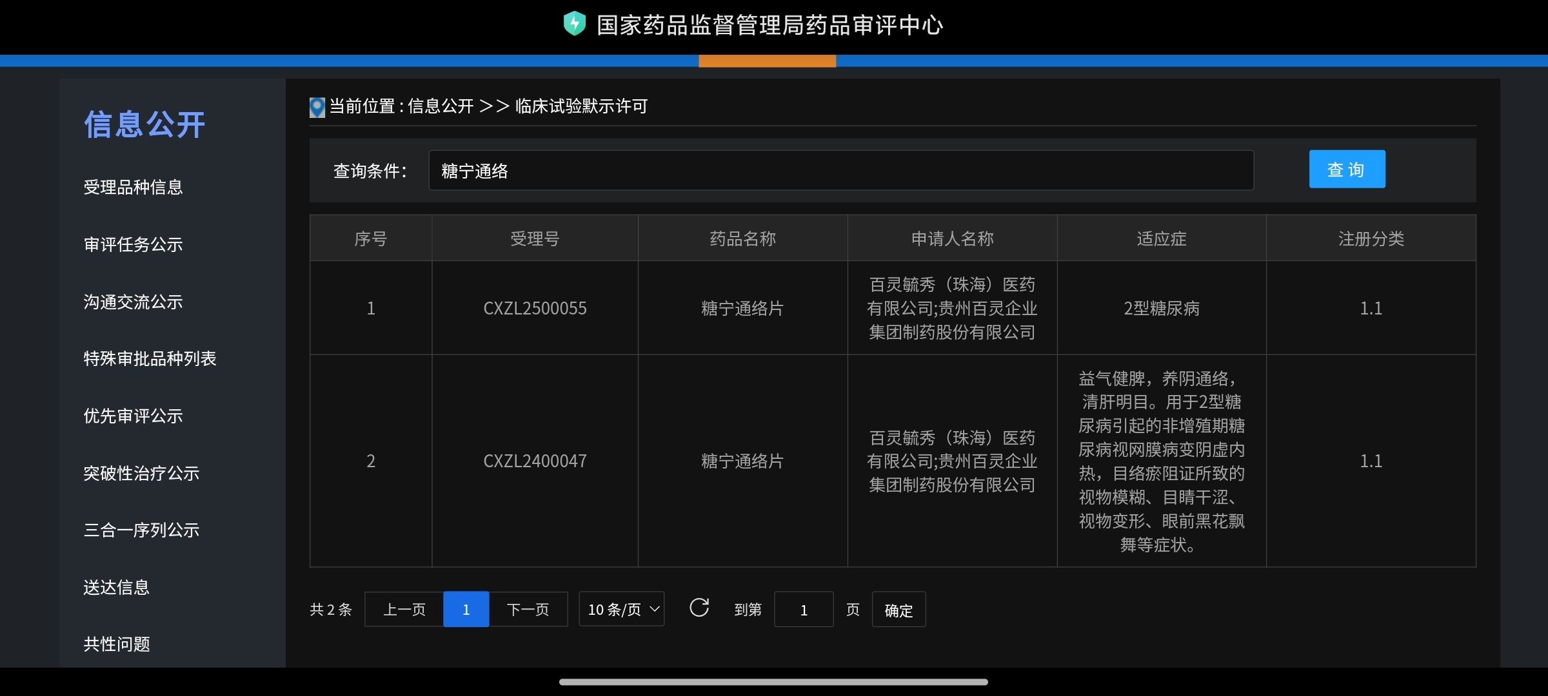Image resolution: width=1548 pixels, height=696 pixels.
Task: Click the shield logo icon in header
Action: [x=574, y=24]
